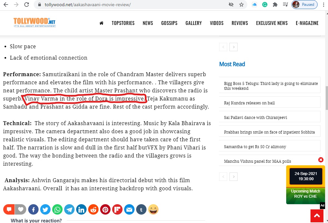Open the EXCLUSIVE NEWS menu item
328x223 pixels.
coord(272,23)
